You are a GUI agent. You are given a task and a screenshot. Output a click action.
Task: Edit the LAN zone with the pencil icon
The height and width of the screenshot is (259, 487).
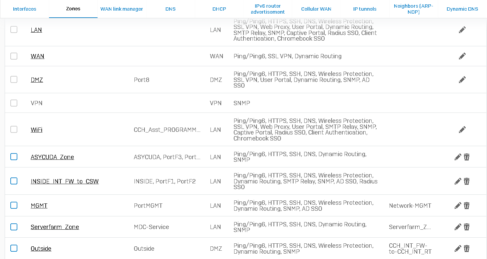462,30
